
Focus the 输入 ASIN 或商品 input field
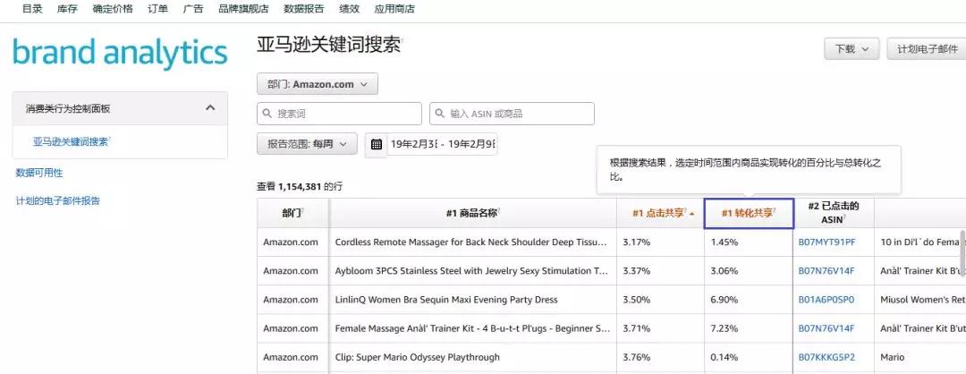click(x=512, y=114)
